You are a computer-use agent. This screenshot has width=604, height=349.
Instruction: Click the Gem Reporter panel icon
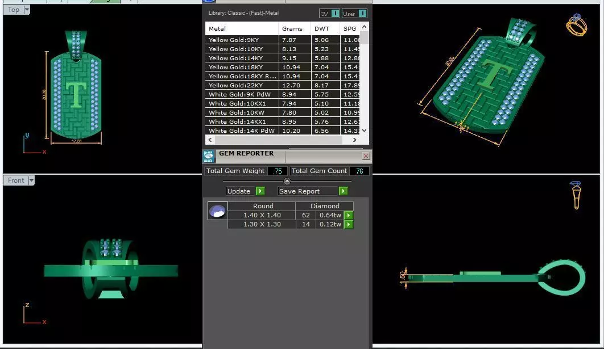[209, 156]
